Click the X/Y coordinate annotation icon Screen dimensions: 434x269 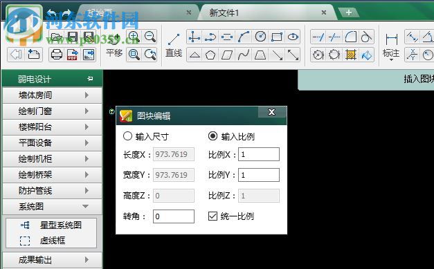pos(412,55)
